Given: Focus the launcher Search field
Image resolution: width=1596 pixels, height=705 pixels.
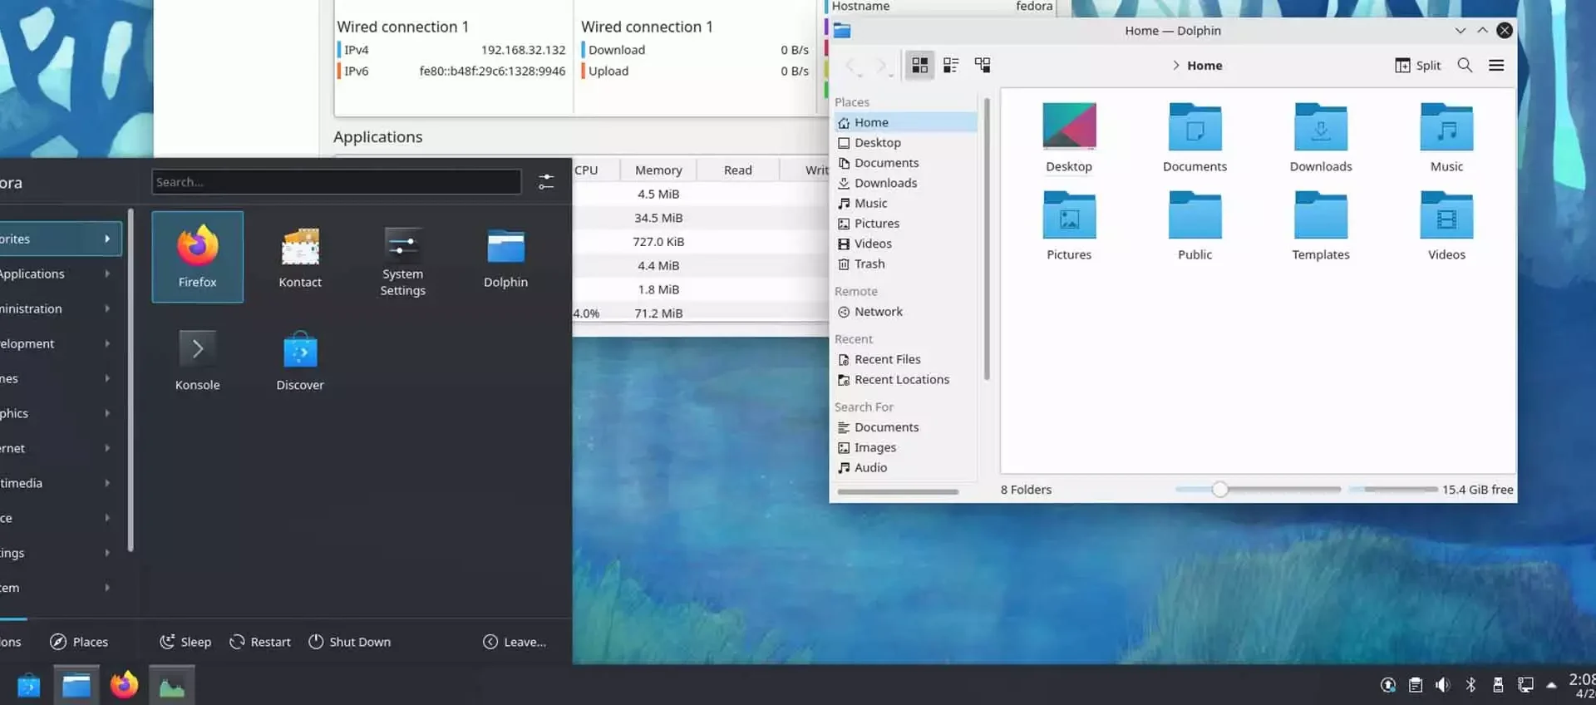Looking at the screenshot, I should click(337, 182).
